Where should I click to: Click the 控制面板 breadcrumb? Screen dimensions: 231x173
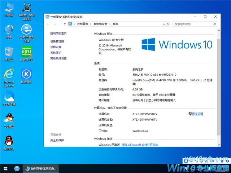coord(83,24)
